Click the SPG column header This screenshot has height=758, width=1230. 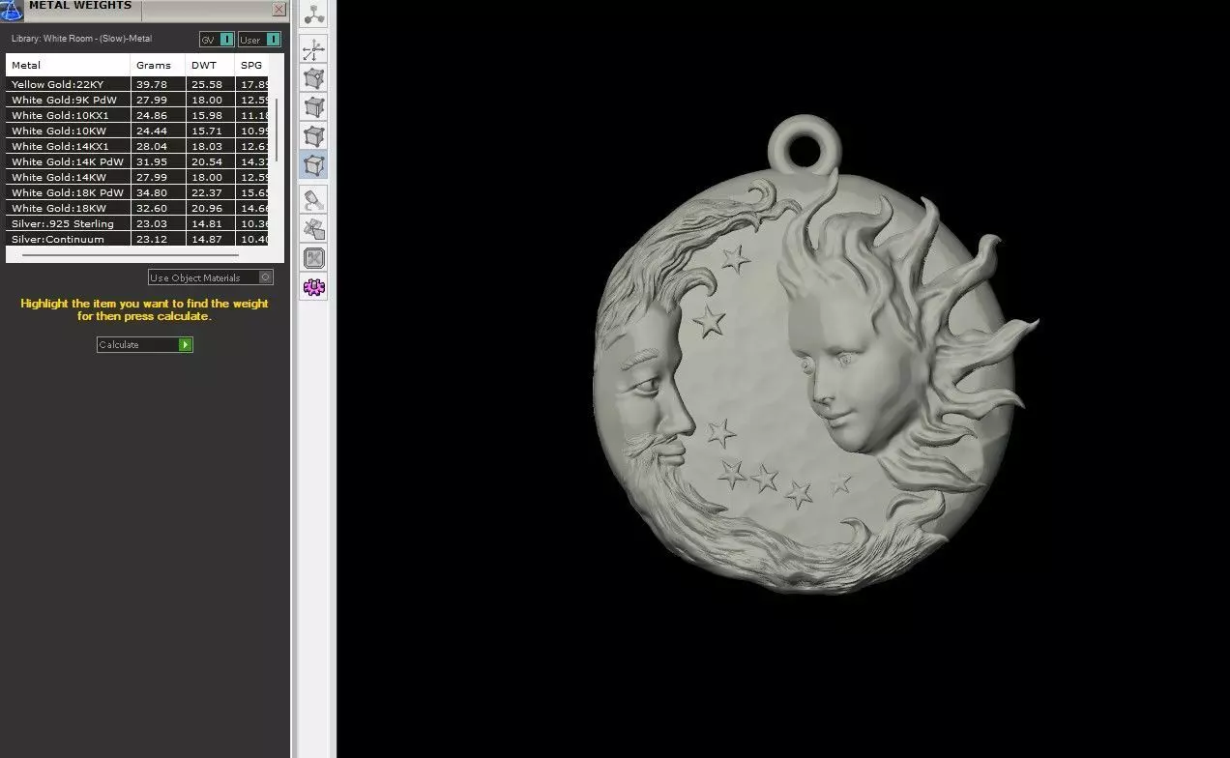point(252,65)
